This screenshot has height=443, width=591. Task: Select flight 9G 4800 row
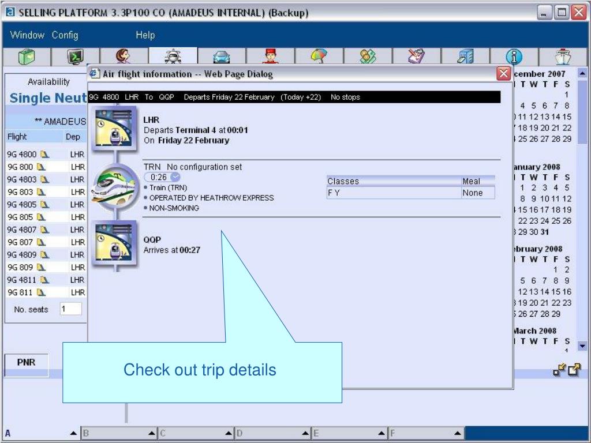pyautogui.click(x=46, y=155)
